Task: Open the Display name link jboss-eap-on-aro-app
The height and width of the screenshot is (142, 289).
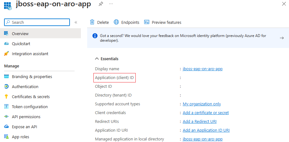Action: point(202,69)
